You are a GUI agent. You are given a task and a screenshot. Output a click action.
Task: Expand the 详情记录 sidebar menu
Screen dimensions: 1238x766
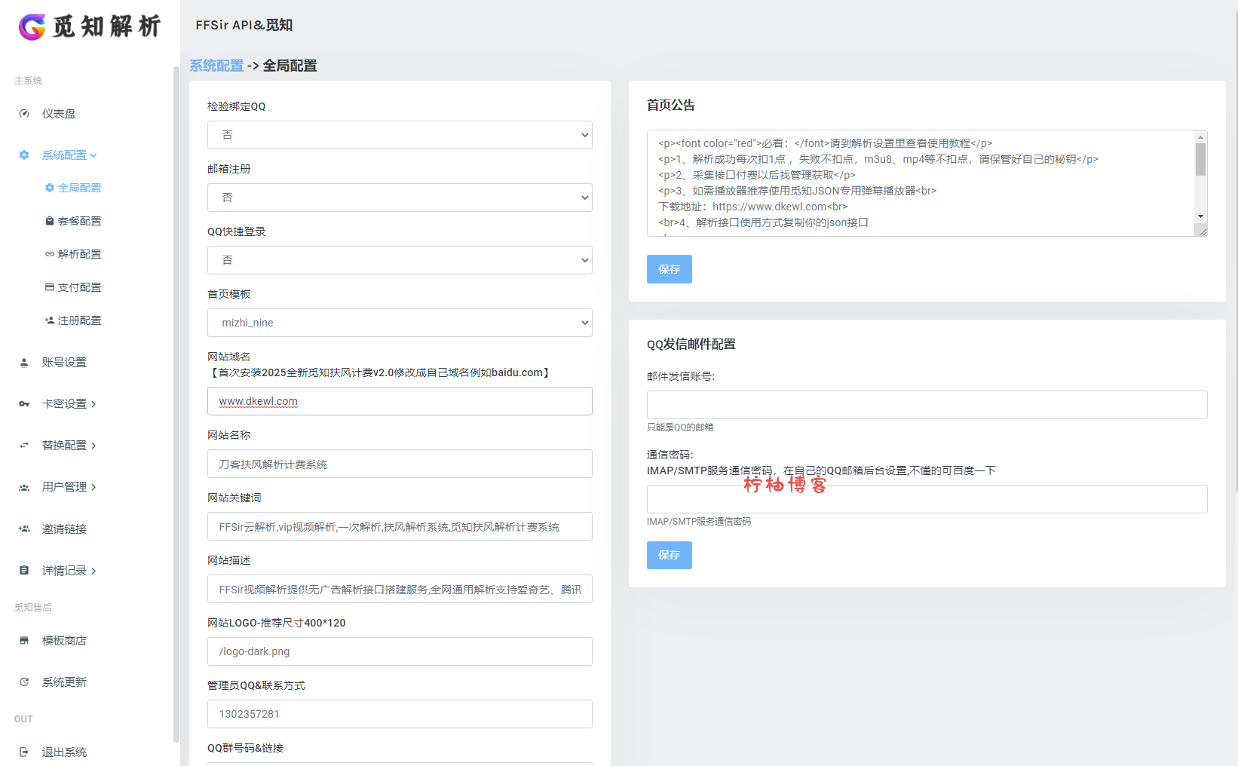[x=69, y=571]
